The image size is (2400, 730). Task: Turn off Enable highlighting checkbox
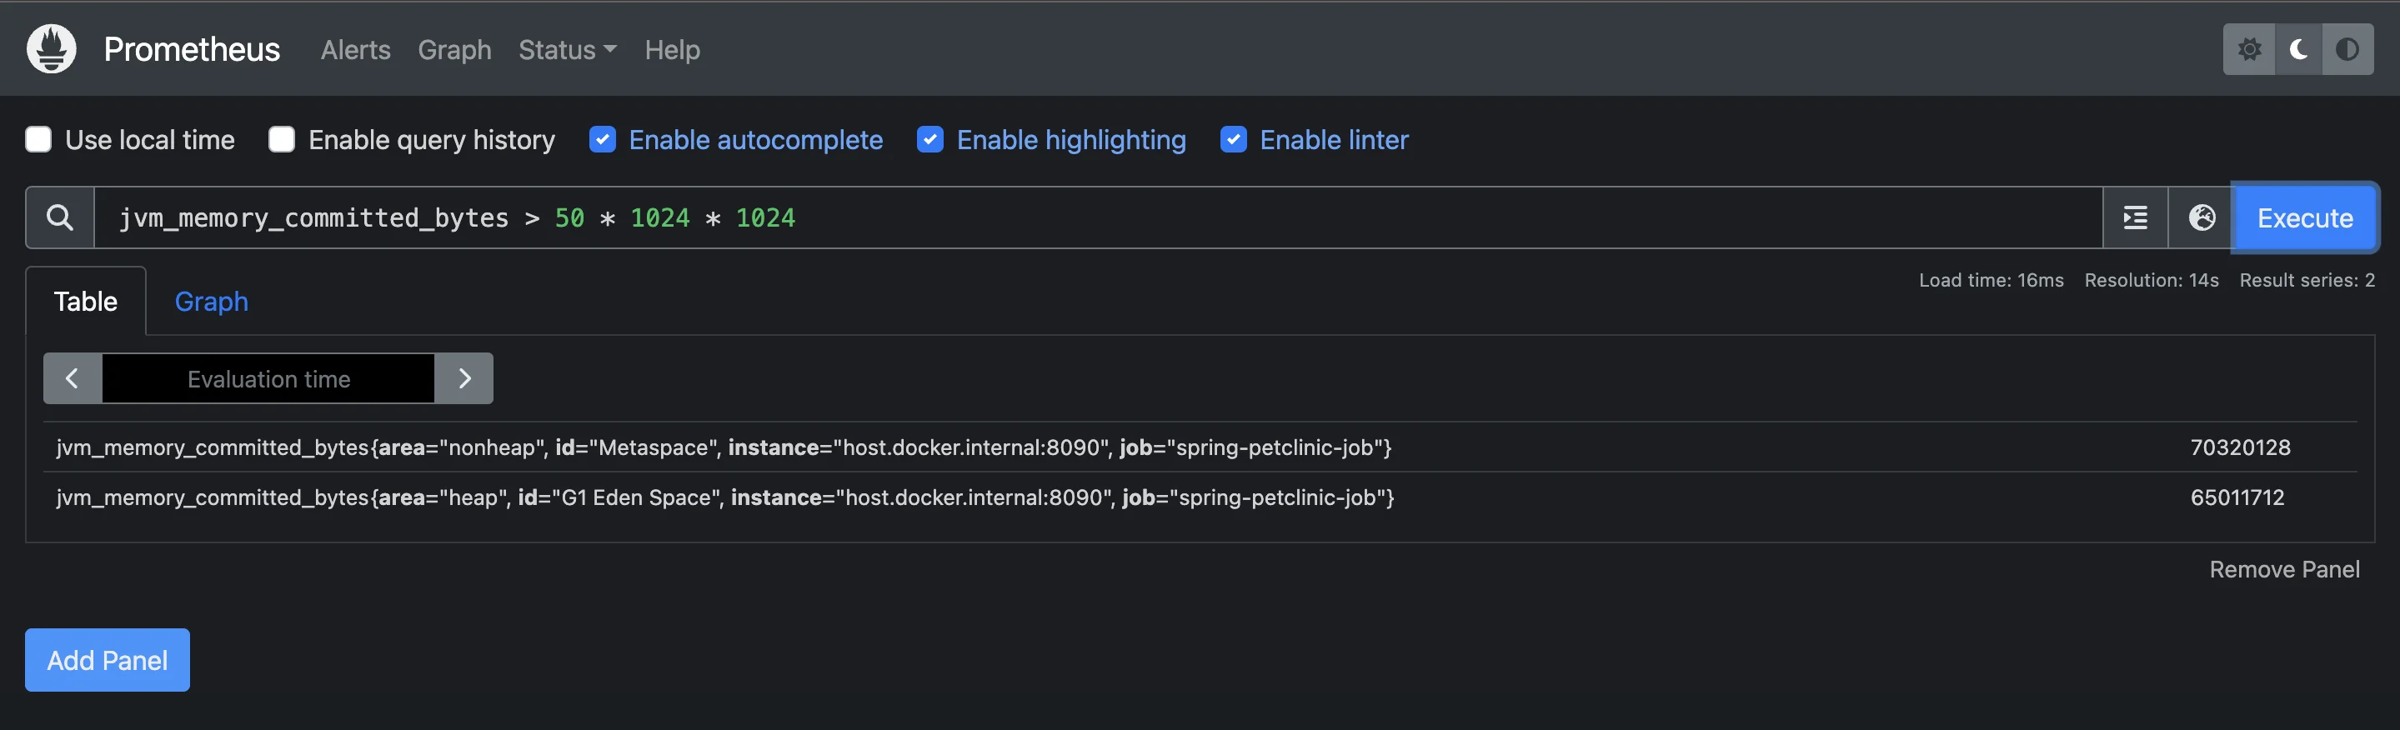pyautogui.click(x=929, y=140)
